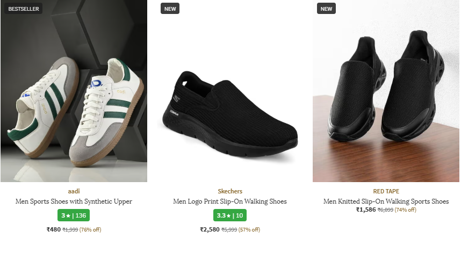
Task: Click the 57% off discount label
Action: [x=249, y=230]
